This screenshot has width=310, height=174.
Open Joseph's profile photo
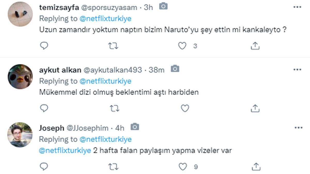(x=20, y=135)
